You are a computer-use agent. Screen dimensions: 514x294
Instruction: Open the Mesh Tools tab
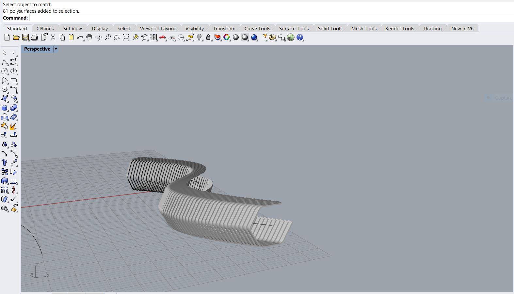(x=364, y=28)
